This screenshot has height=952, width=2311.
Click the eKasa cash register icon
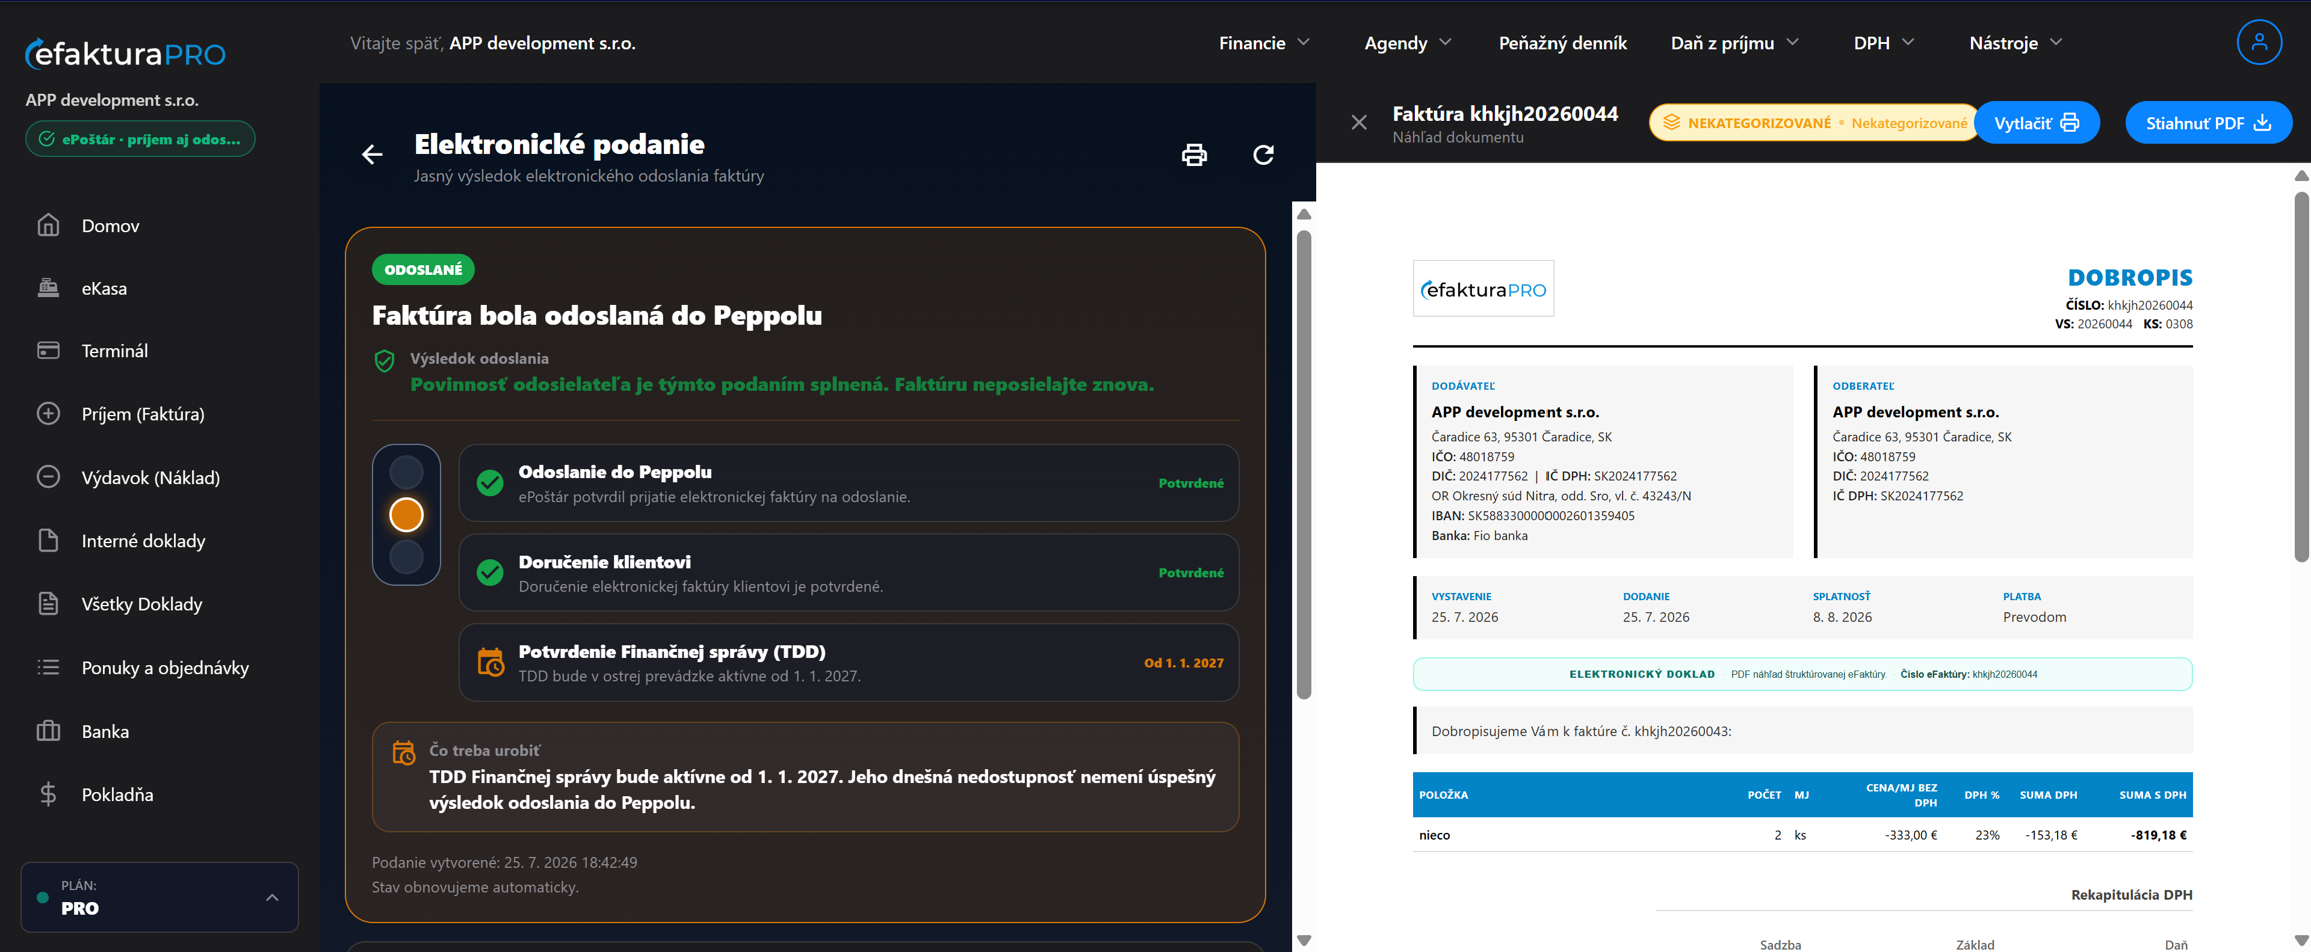point(48,287)
